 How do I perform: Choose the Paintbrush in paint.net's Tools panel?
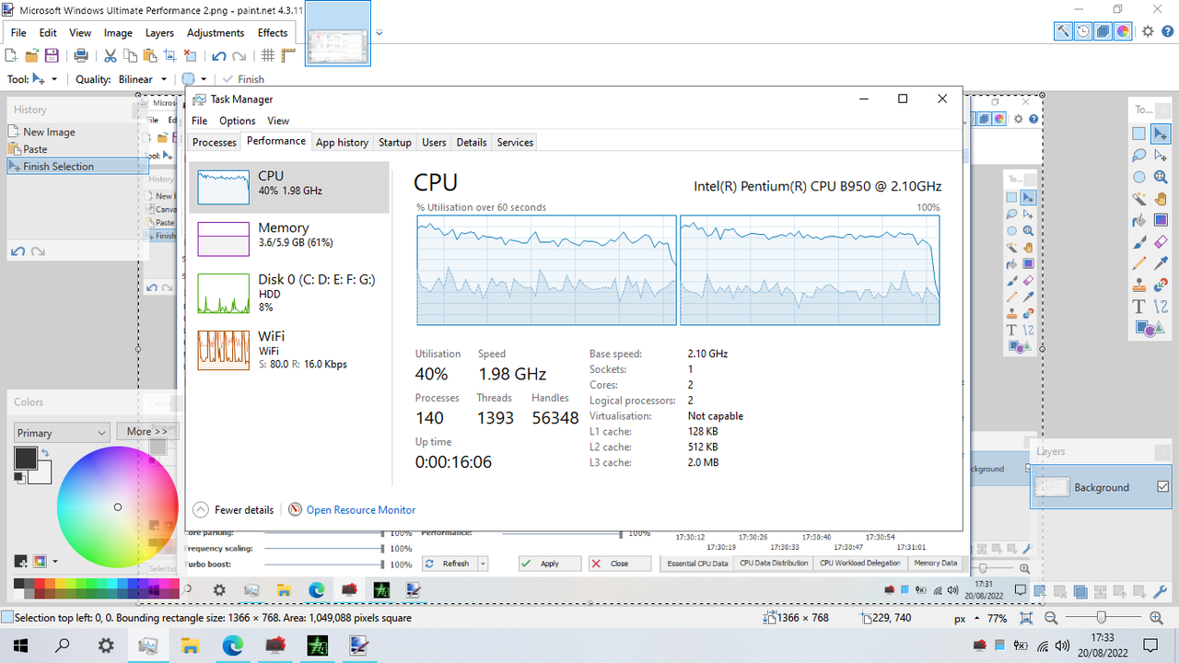(1139, 242)
